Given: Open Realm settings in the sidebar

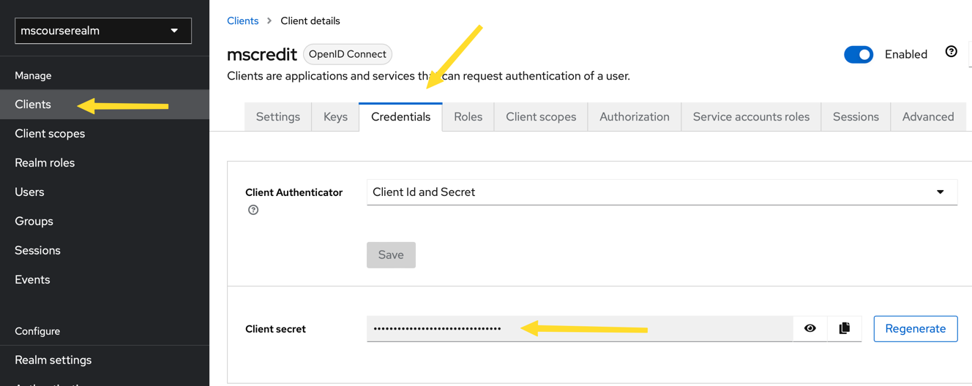Looking at the screenshot, I should click(x=105, y=360).
